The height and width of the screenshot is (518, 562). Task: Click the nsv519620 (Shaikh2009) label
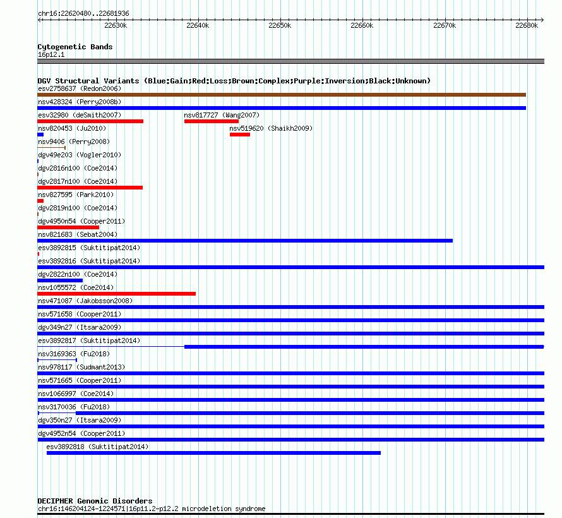tap(271, 128)
